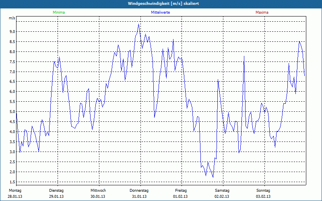Click the 4,5 y-axis value
Screen dimensions: 322x201
(12, 122)
